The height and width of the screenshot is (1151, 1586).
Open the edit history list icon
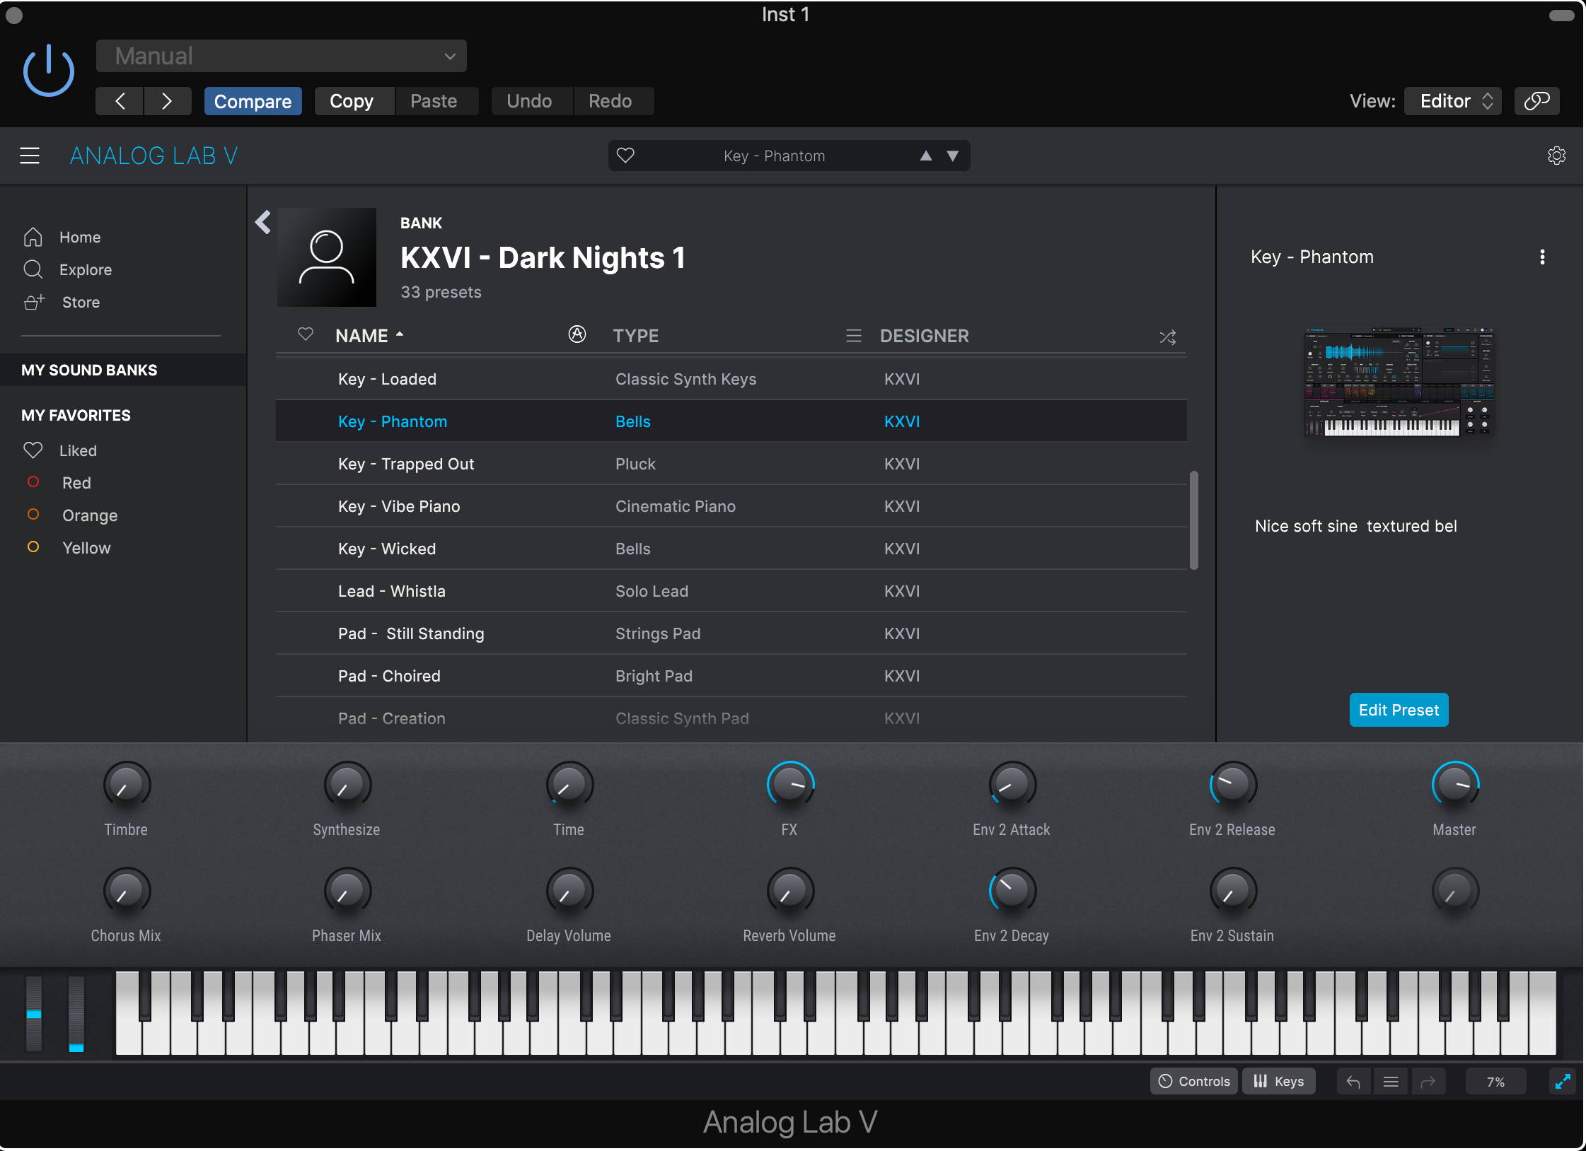1391,1082
